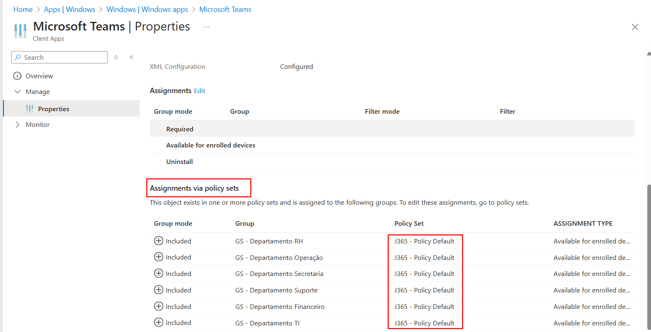Viewport: 651px width, 332px height.
Task: Select the Required assignment row
Action: [x=392, y=129]
